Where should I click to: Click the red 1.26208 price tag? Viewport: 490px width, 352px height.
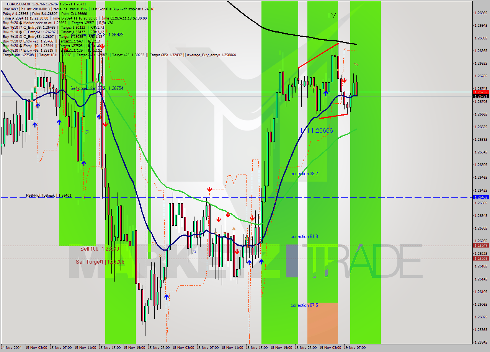point(481,259)
